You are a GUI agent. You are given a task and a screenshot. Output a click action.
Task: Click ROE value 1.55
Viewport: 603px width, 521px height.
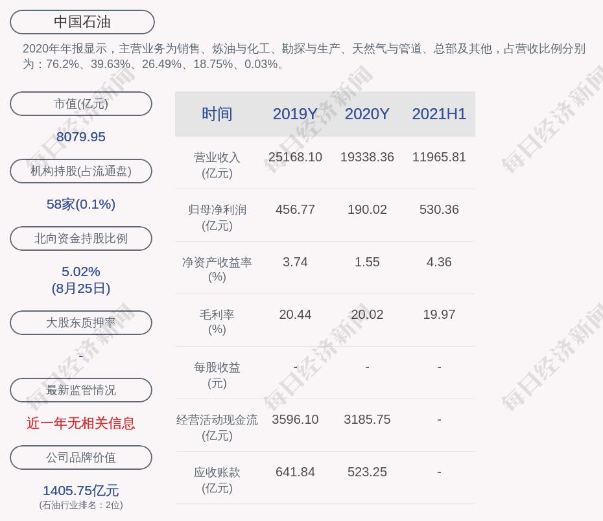click(x=367, y=262)
